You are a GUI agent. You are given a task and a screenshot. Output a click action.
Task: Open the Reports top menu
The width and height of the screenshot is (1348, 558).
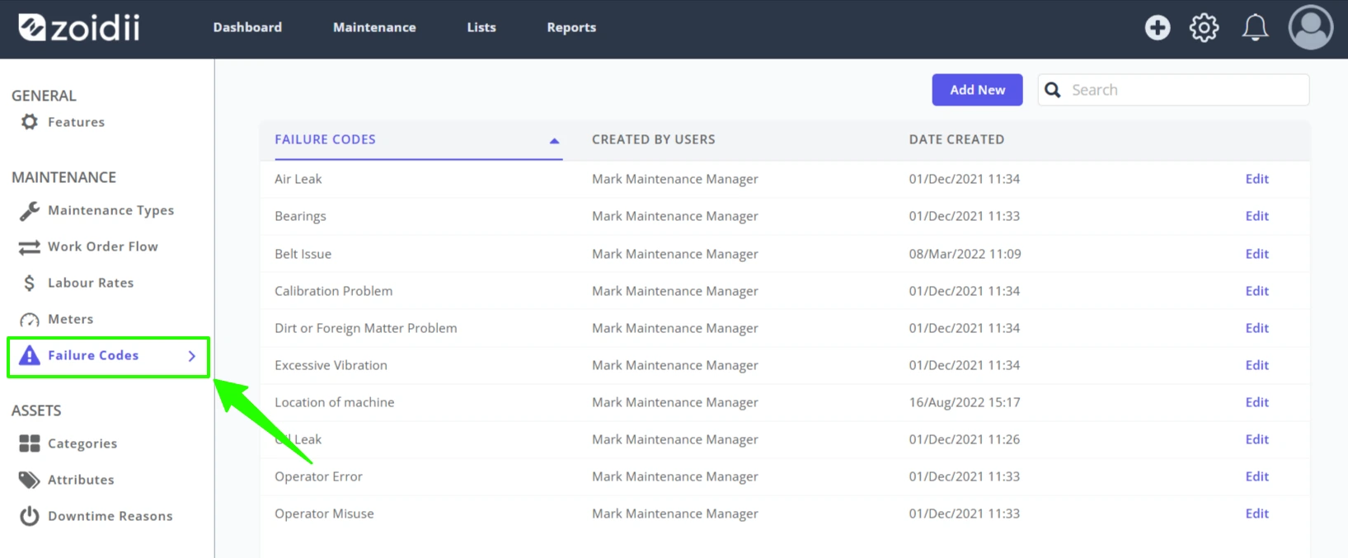571,27
